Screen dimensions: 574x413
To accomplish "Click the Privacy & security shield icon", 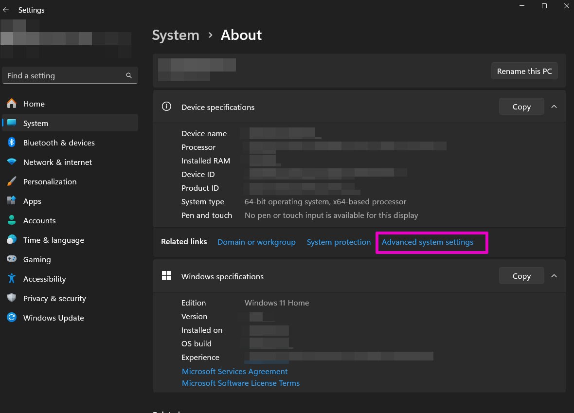I will (x=12, y=298).
